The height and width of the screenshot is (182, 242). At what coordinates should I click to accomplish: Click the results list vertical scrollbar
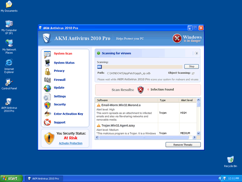coord(198,118)
